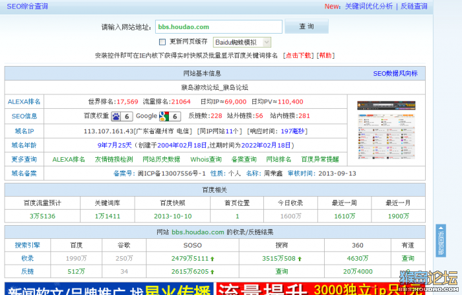
Task: Click world rank value 17,569
Action: click(127, 102)
